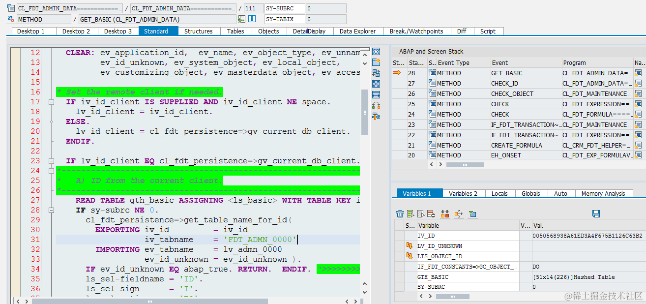Click the orange tree-arrow icon in variables toolbar

coord(459,213)
